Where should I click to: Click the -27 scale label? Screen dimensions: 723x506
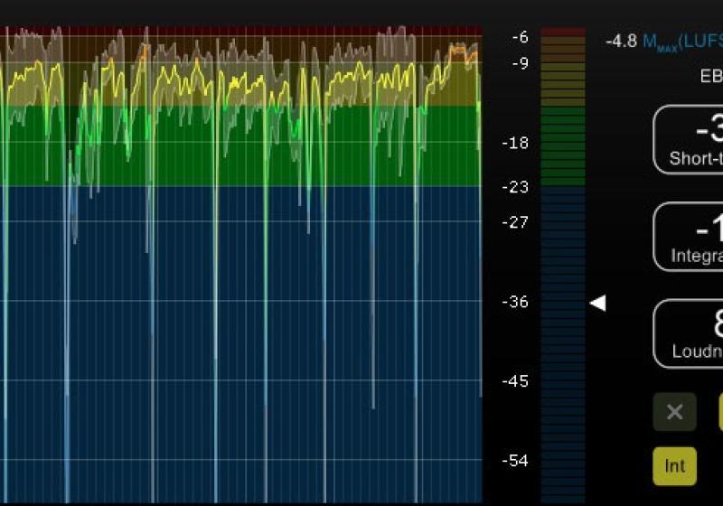pyautogui.click(x=516, y=222)
